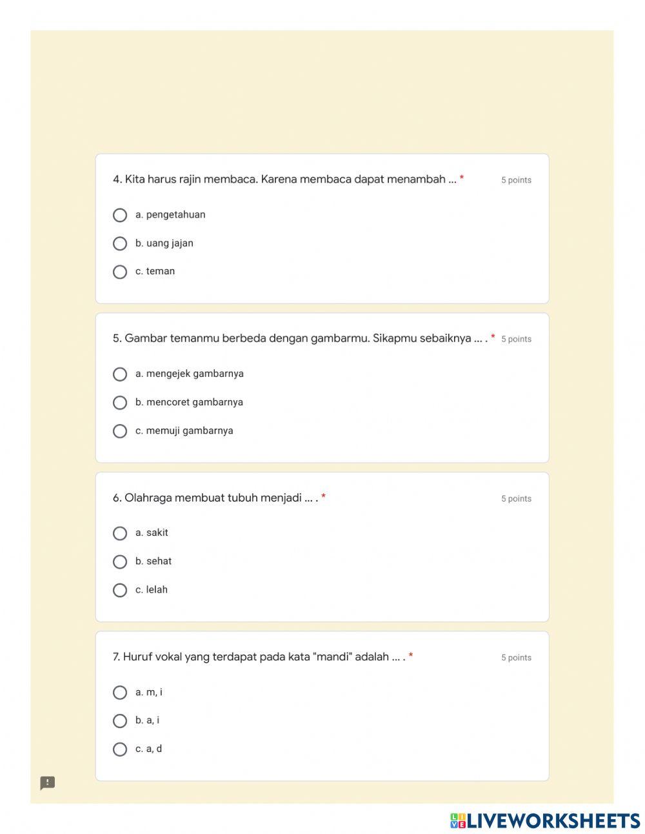Viewport: 645px width, 834px height.
Task: Click question 4 text about membaca
Action: click(284, 179)
